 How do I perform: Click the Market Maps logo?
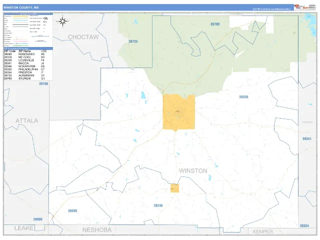coord(301,7)
